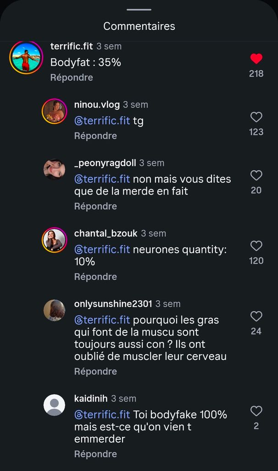Screen dimensions: 278x471
Task: Reply to ninou.vlog's tg comment
Action: tap(95, 136)
